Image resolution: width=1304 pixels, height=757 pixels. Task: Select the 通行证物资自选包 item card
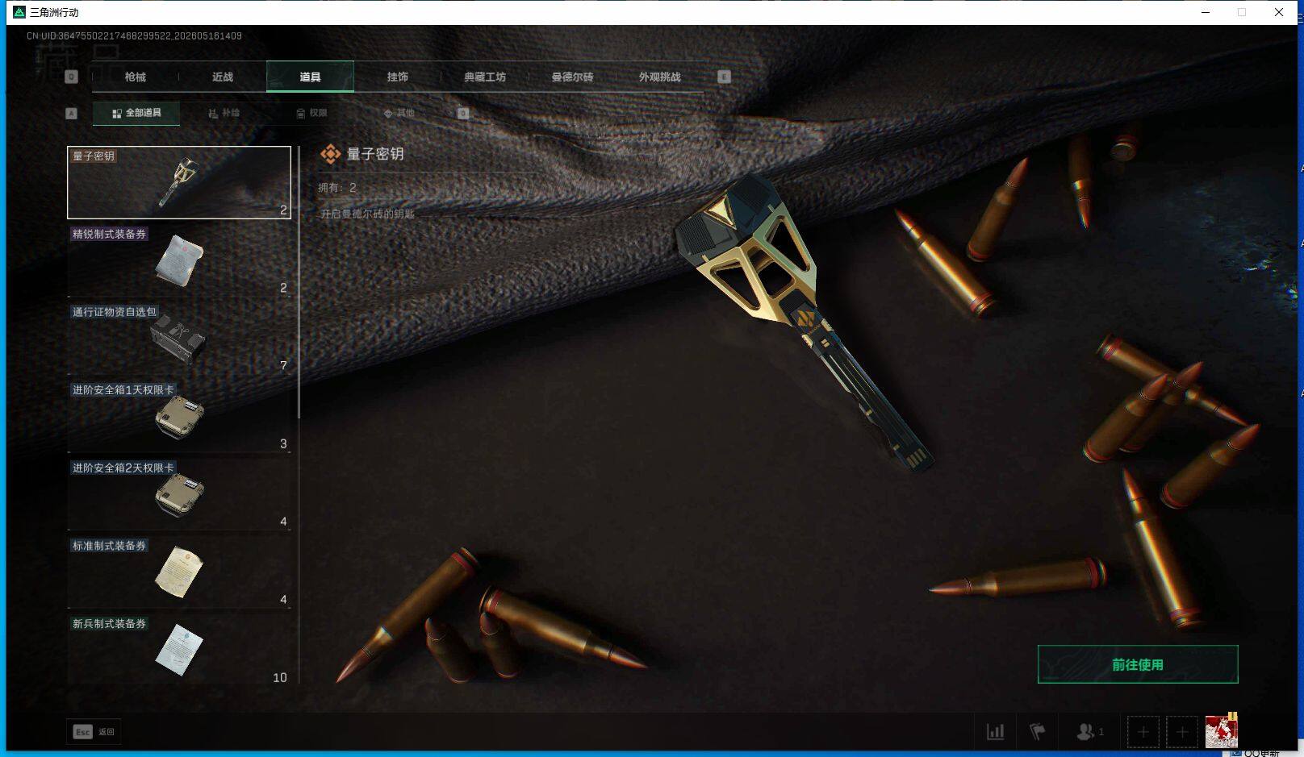click(179, 339)
